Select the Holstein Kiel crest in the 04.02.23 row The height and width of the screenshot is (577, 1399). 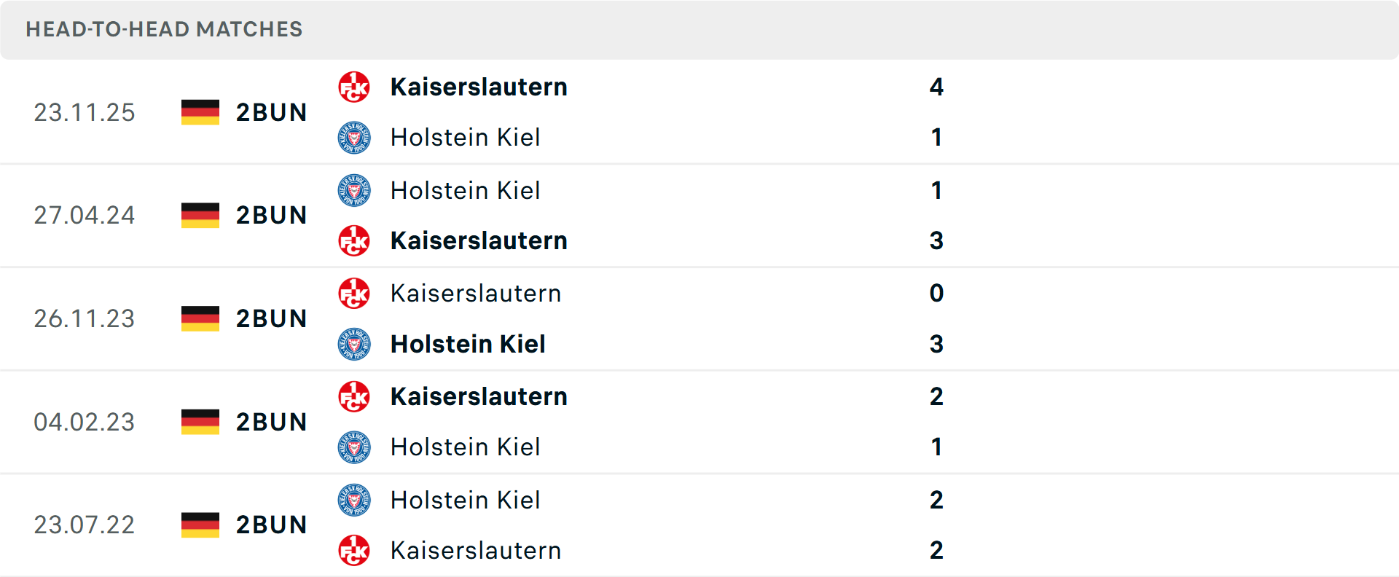[355, 447]
